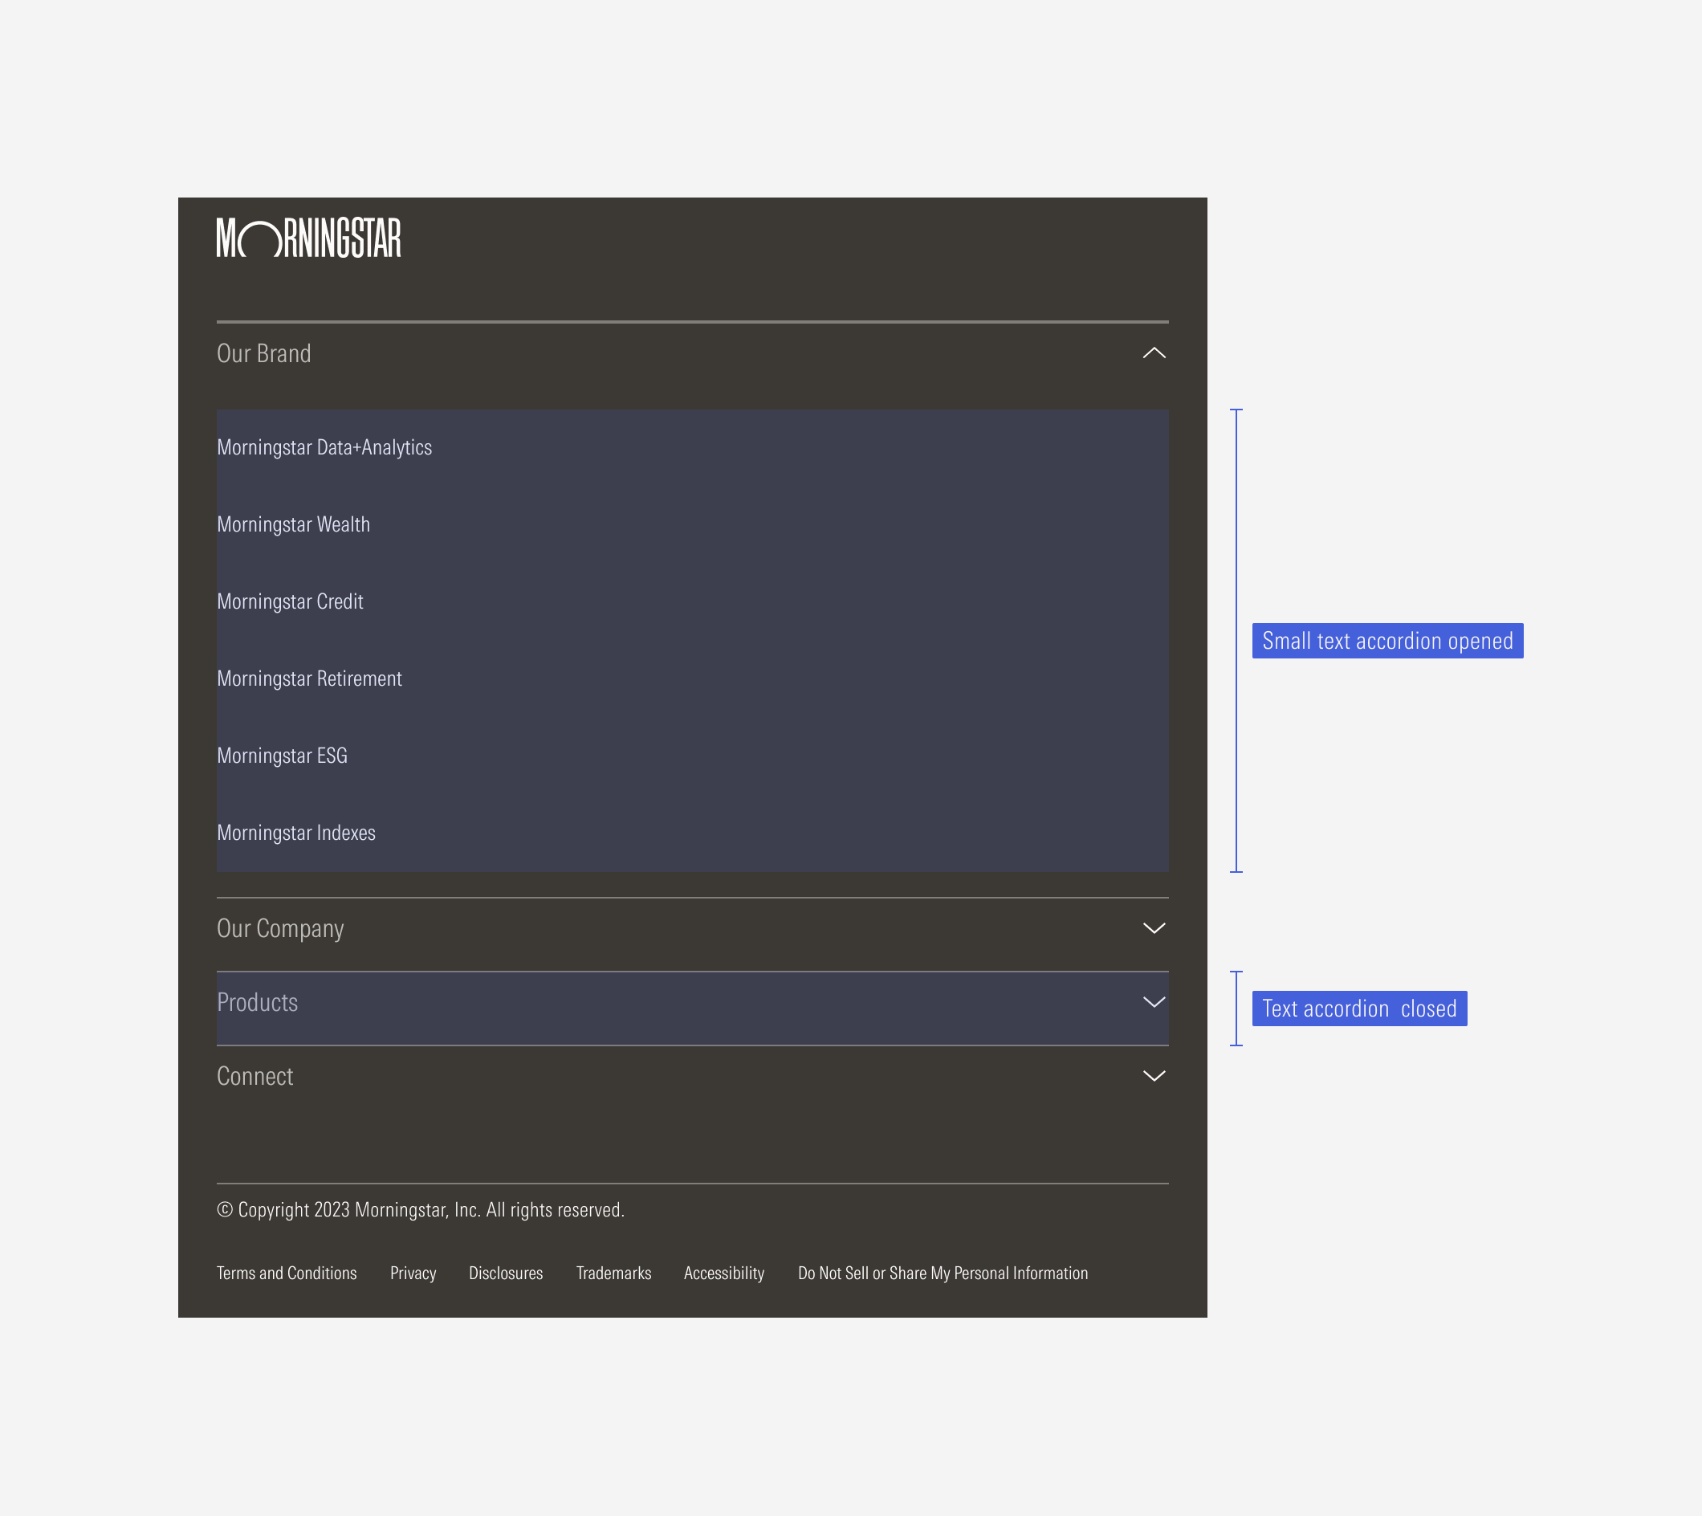Image resolution: width=1702 pixels, height=1516 pixels.
Task: Expand the Products accordion chevron
Action: pyautogui.click(x=1154, y=1002)
